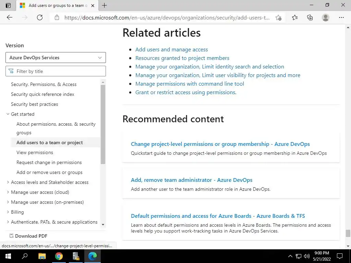Open Edge Settings and more menu

click(341, 17)
